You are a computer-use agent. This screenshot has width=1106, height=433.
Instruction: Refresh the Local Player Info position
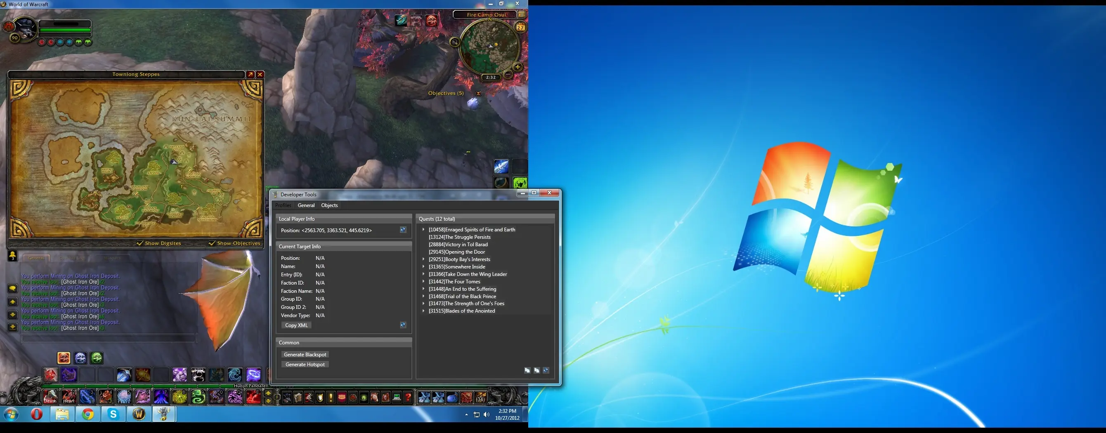point(403,230)
